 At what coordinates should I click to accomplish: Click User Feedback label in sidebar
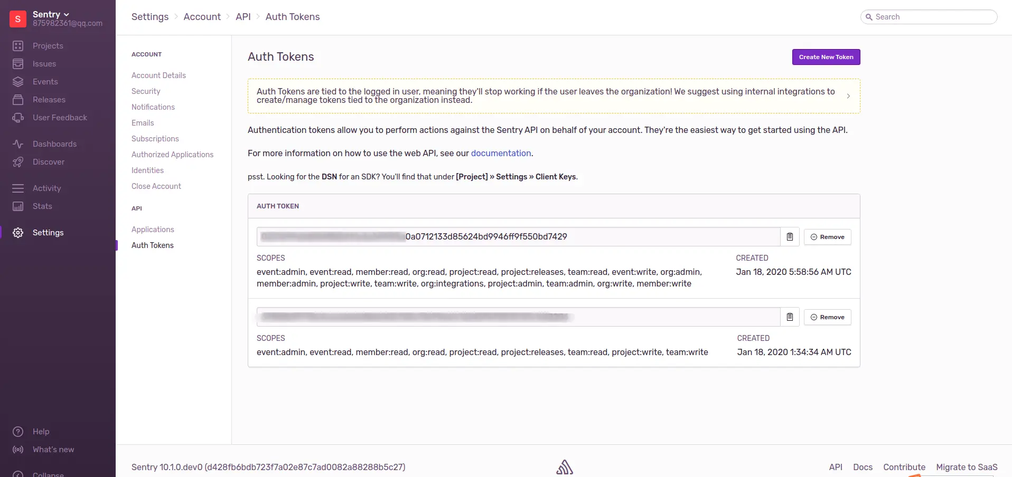coord(60,118)
